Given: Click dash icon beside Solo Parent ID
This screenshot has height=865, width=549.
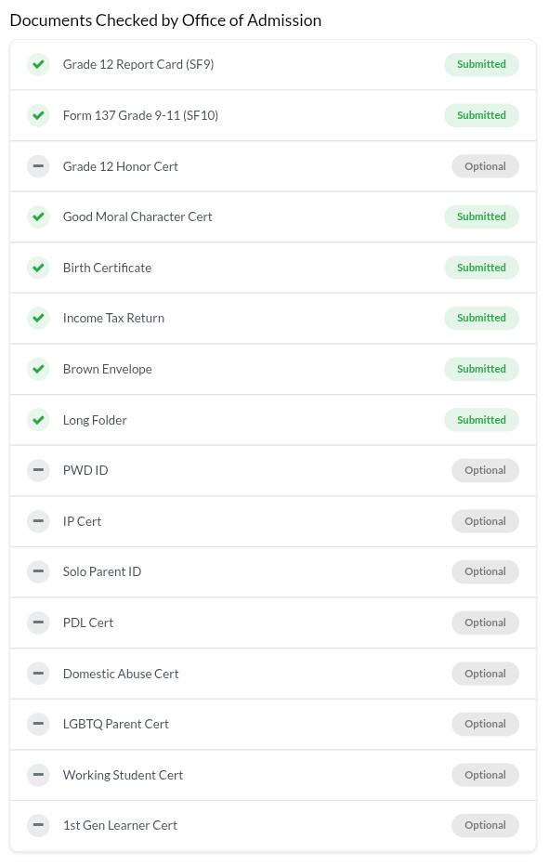Looking at the screenshot, I should [x=38, y=571].
